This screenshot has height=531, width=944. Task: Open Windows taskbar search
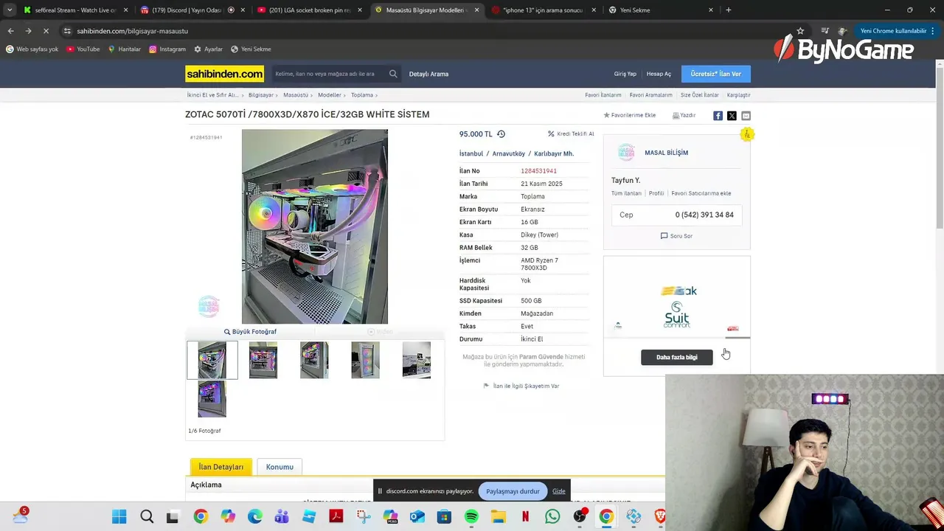[147, 517]
